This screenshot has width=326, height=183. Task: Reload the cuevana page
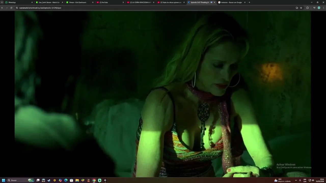[x=11, y=8]
